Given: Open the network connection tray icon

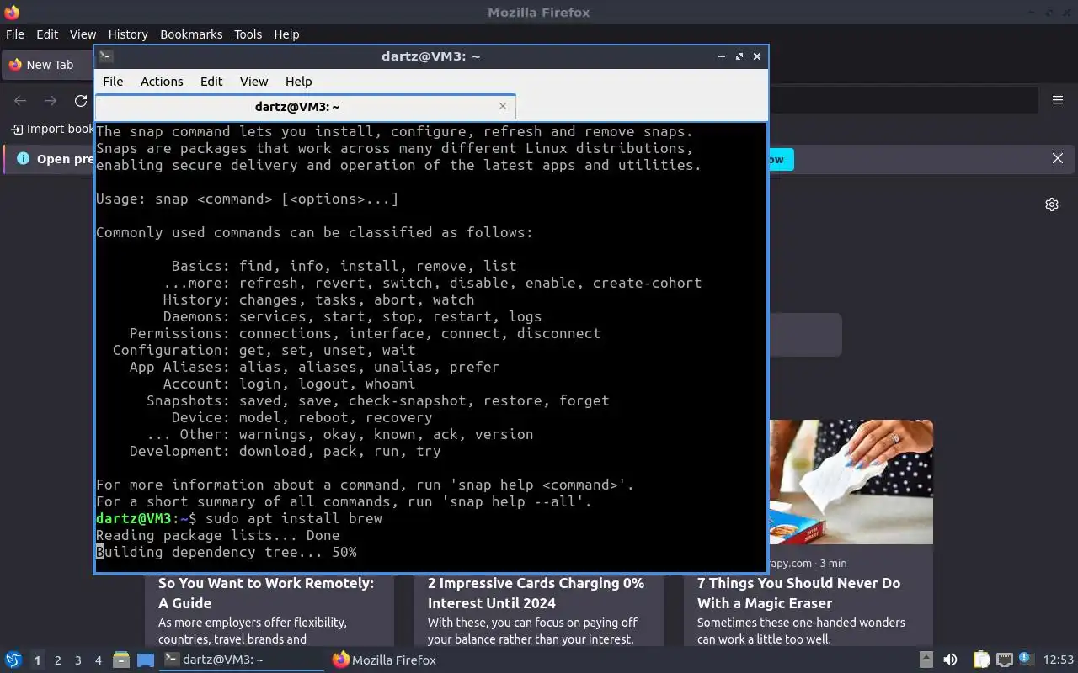Looking at the screenshot, I should [1004, 660].
